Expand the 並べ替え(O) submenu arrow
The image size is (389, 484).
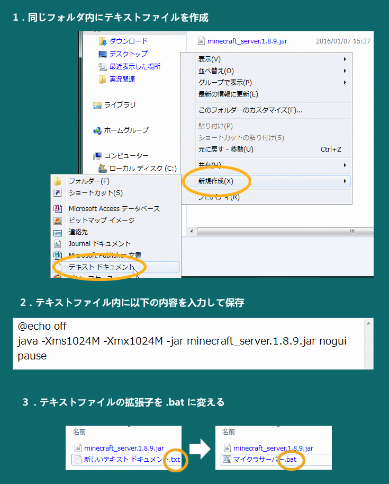pos(345,71)
